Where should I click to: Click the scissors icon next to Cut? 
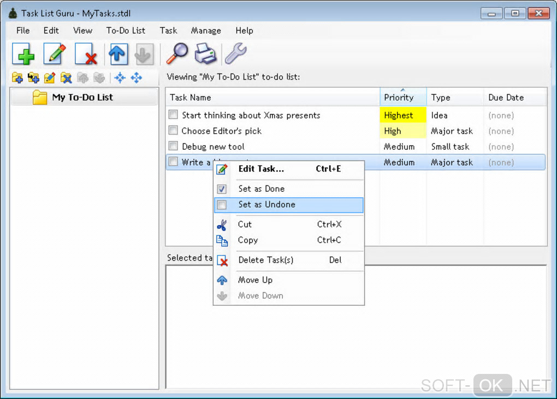[x=222, y=225]
